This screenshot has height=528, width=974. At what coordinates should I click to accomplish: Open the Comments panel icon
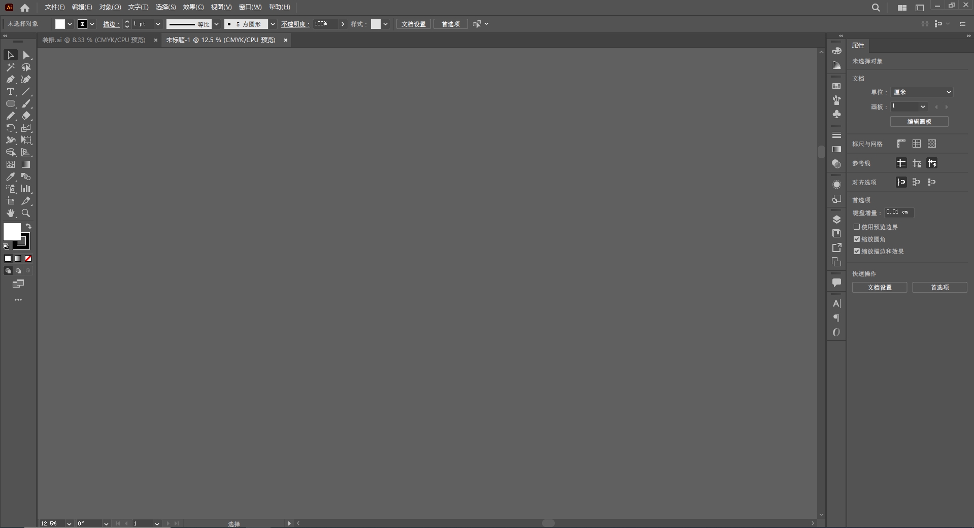[836, 283]
